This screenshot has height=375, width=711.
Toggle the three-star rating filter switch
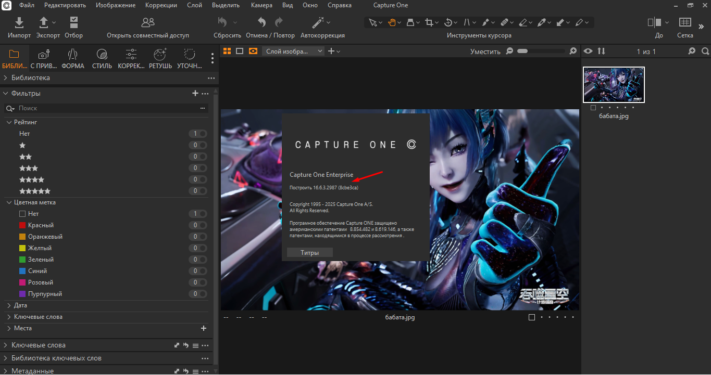[x=198, y=168]
